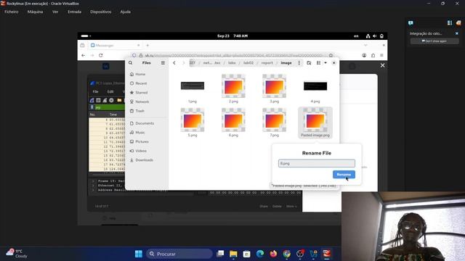Click the search icon in Files

coord(131,63)
